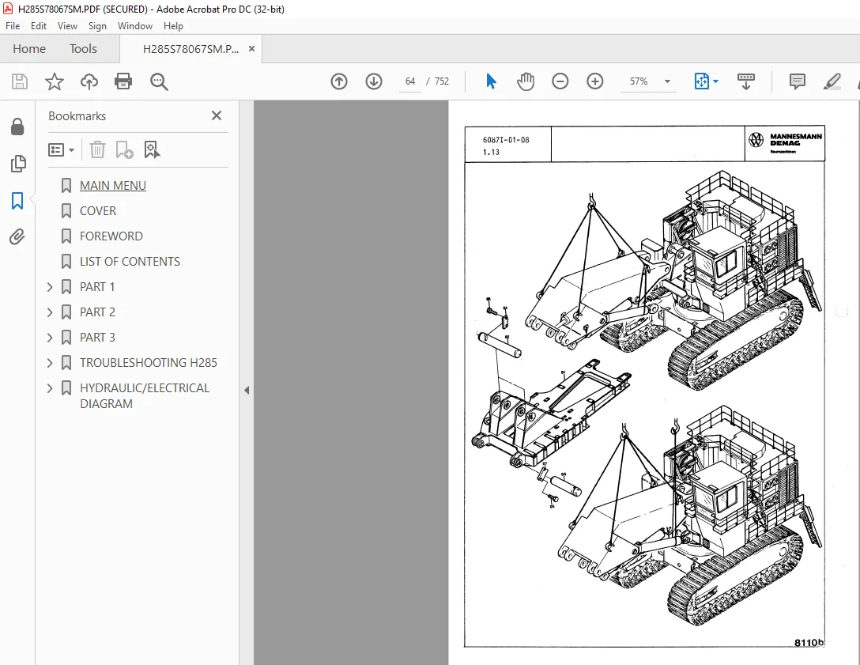Image resolution: width=860 pixels, height=665 pixels.
Task: View security lock settings in sidebar
Action: click(x=17, y=127)
